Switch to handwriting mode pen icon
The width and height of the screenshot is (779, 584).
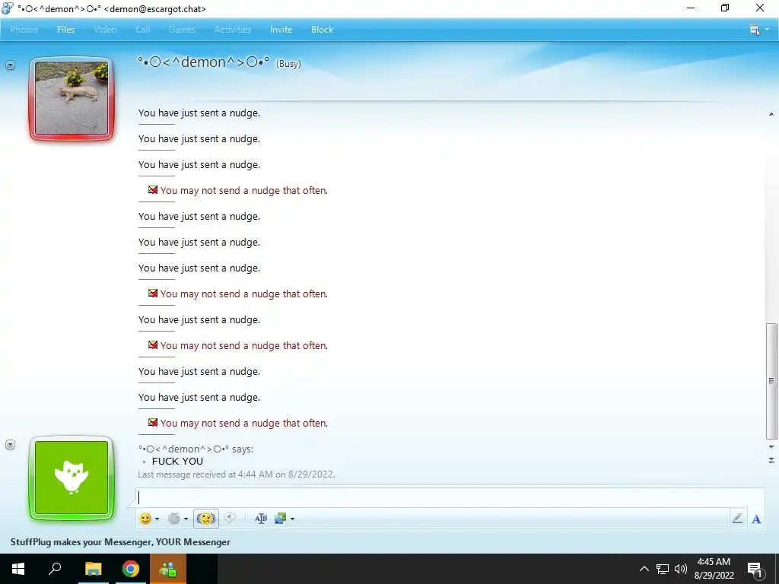[737, 519]
